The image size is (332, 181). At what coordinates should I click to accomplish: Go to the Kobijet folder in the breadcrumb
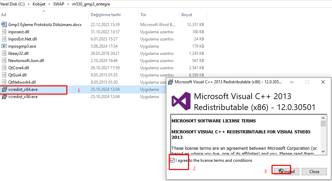click(39, 4)
